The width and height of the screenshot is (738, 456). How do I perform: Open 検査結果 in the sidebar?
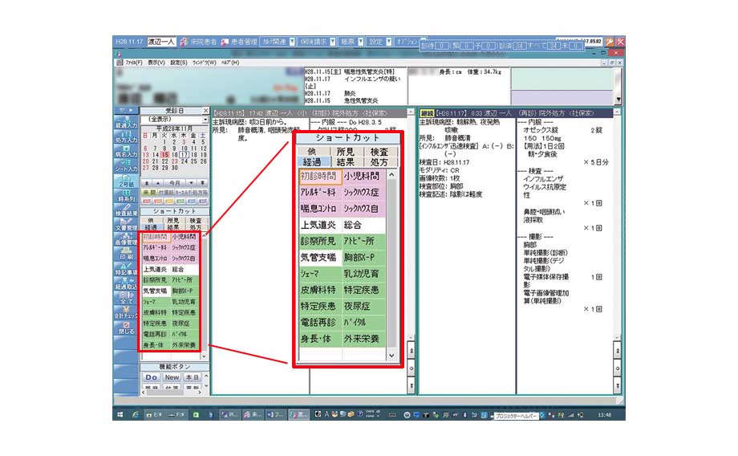(125, 212)
